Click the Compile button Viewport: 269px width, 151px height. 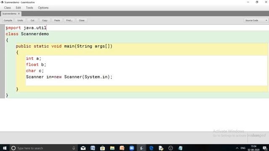point(8,21)
